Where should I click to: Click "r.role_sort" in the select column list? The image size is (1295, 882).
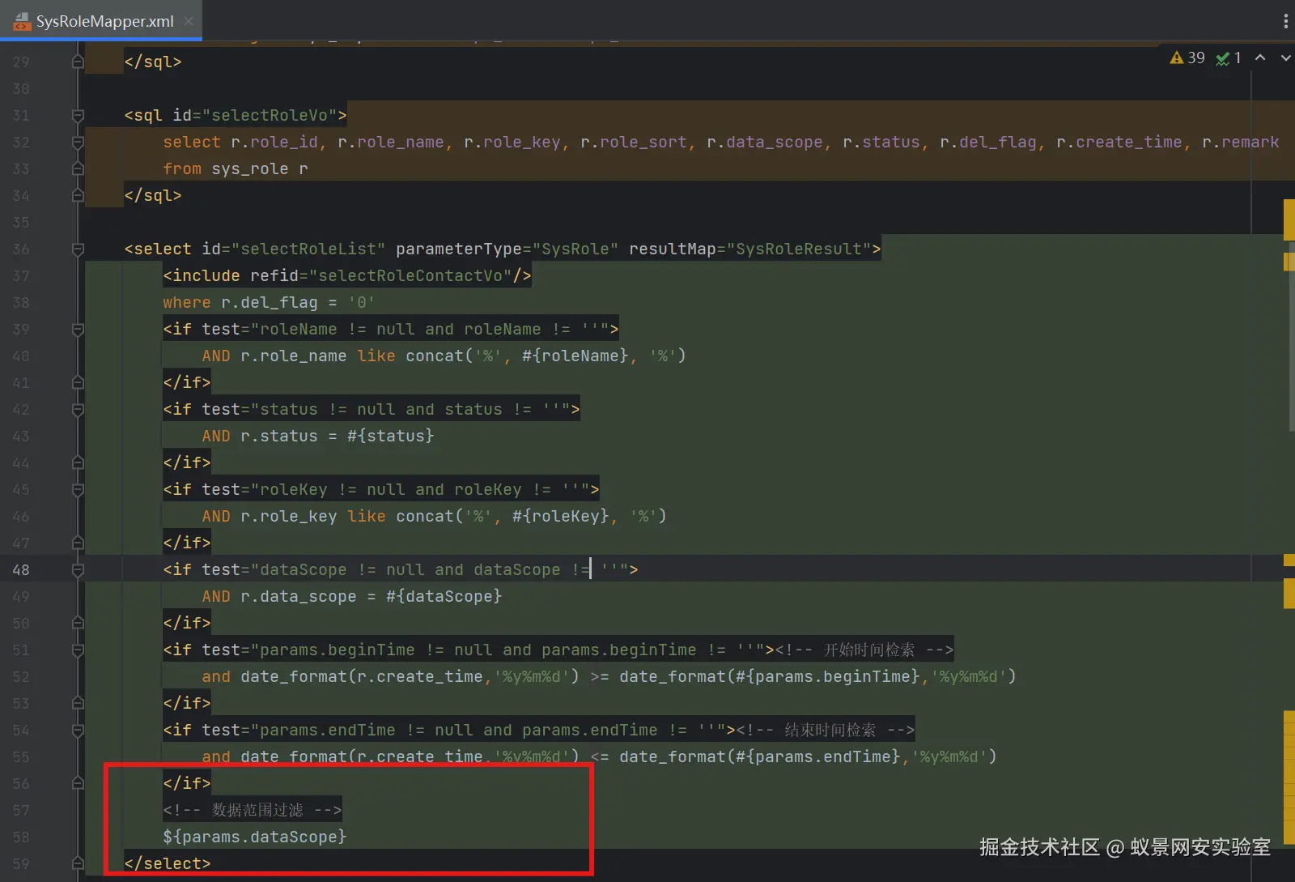(634, 143)
